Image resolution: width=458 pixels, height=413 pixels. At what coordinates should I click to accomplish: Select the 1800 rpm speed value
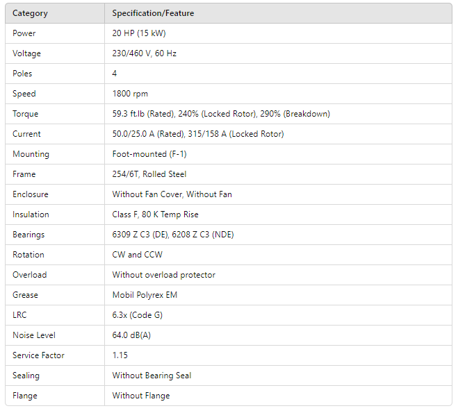[x=130, y=94]
